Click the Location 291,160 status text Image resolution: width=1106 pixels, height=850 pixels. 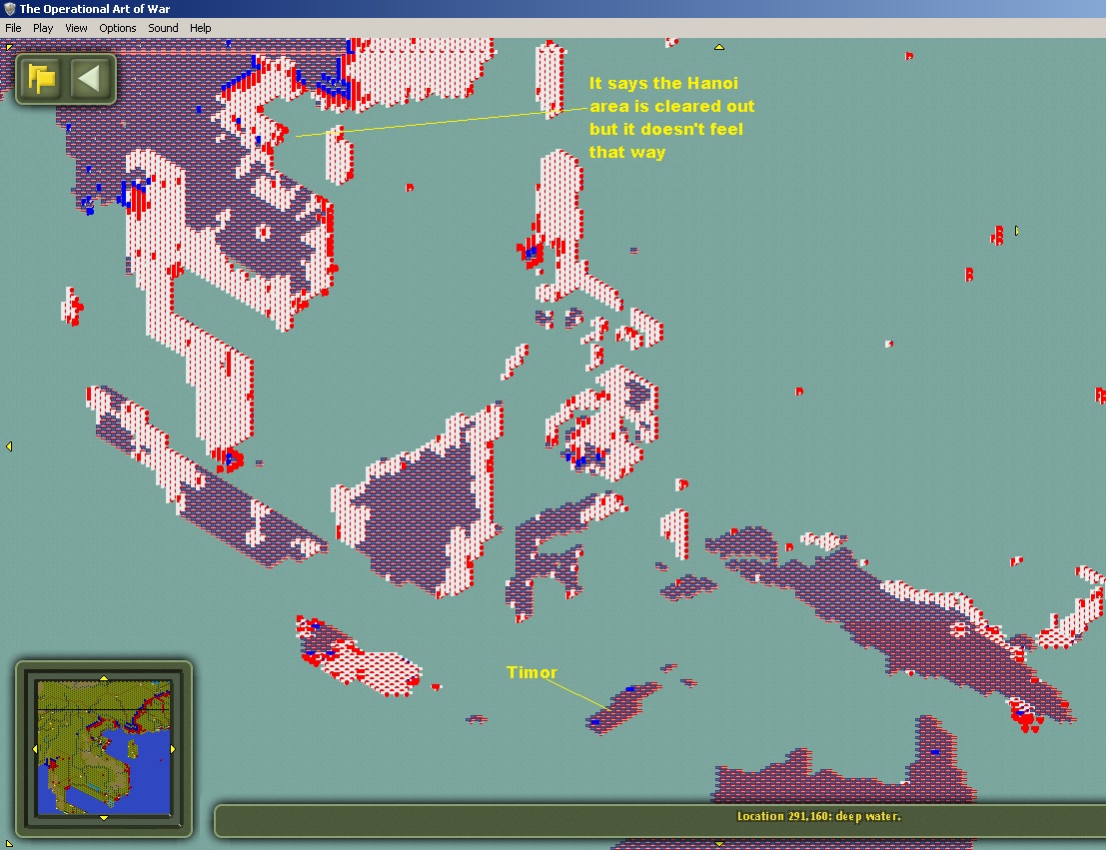(819, 816)
